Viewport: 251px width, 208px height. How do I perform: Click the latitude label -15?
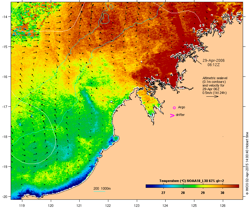point(4,47)
